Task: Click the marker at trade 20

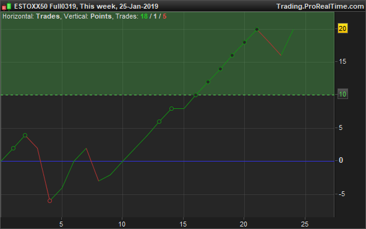Action: click(x=244, y=43)
